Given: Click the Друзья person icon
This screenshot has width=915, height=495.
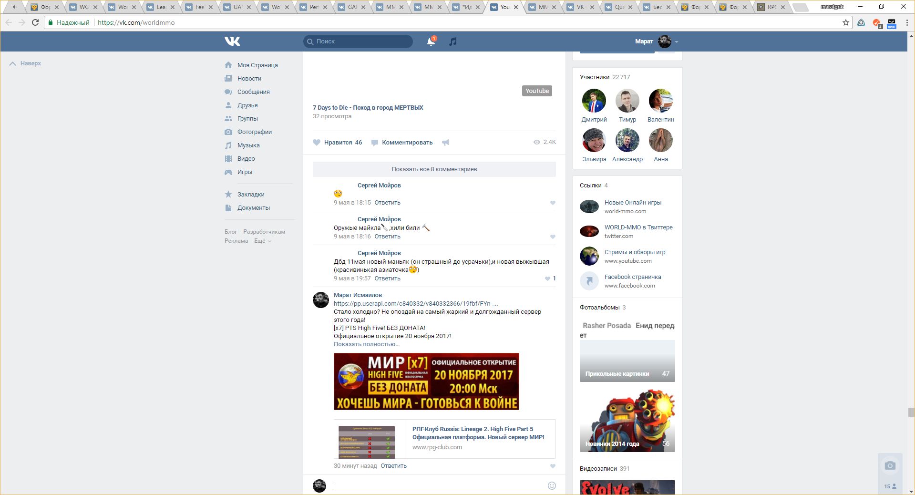Looking at the screenshot, I should [x=228, y=105].
